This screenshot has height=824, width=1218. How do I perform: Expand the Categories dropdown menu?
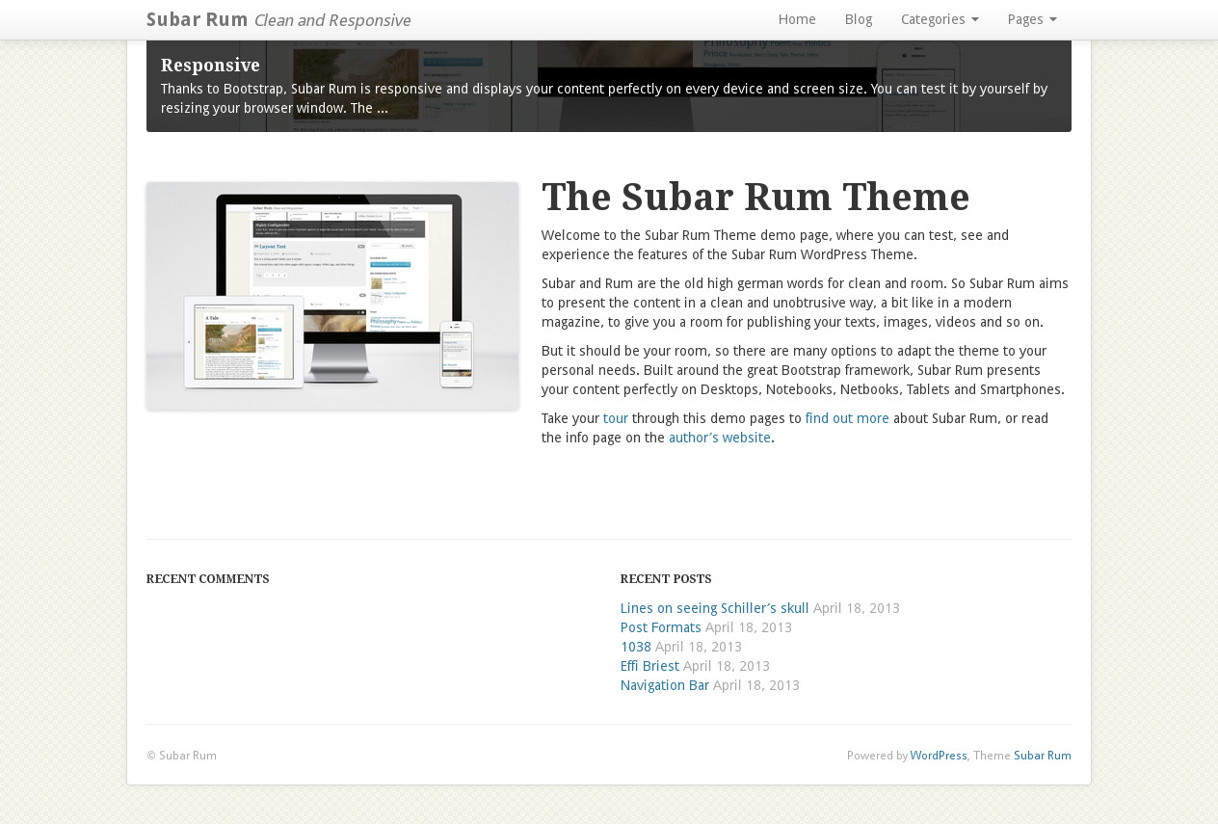pyautogui.click(x=940, y=19)
